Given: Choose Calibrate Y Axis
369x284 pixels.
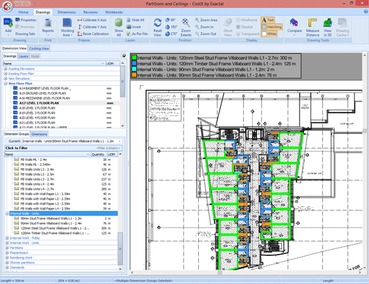Looking at the screenshot, I should (92, 27).
